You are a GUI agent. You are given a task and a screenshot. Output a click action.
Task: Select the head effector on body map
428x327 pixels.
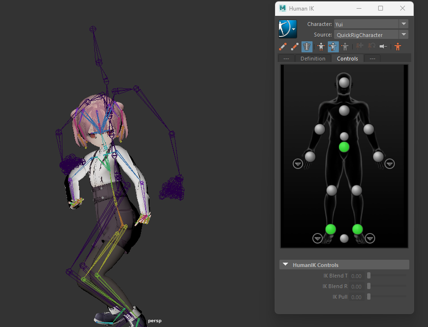coord(344,83)
